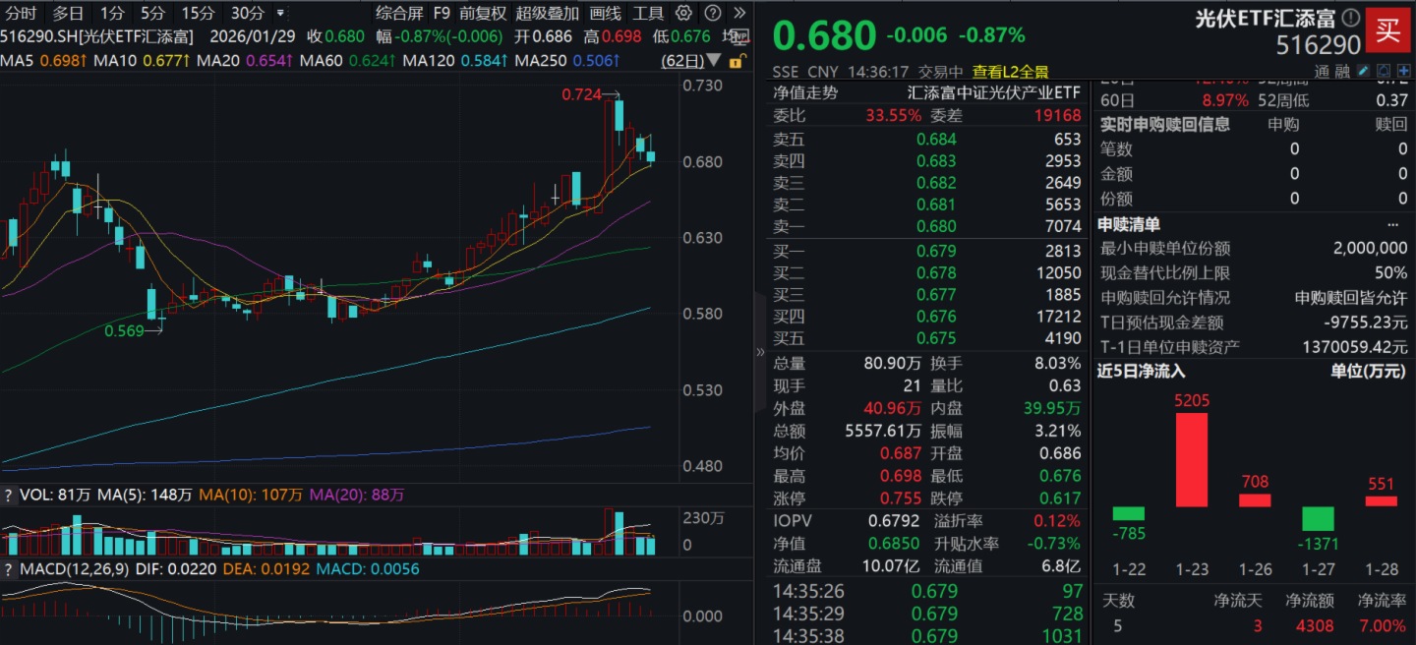Open 画线 drawing tools

click(x=606, y=13)
